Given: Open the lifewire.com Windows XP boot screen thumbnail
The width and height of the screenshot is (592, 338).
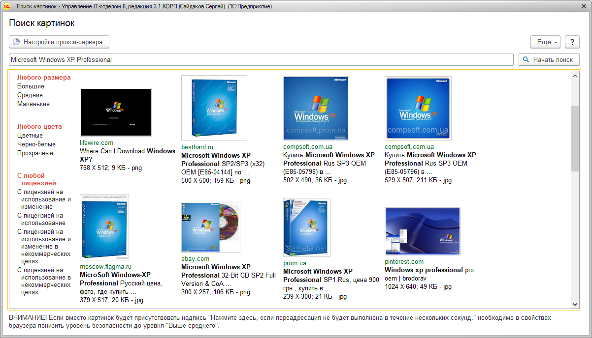Looking at the screenshot, I should (x=116, y=112).
